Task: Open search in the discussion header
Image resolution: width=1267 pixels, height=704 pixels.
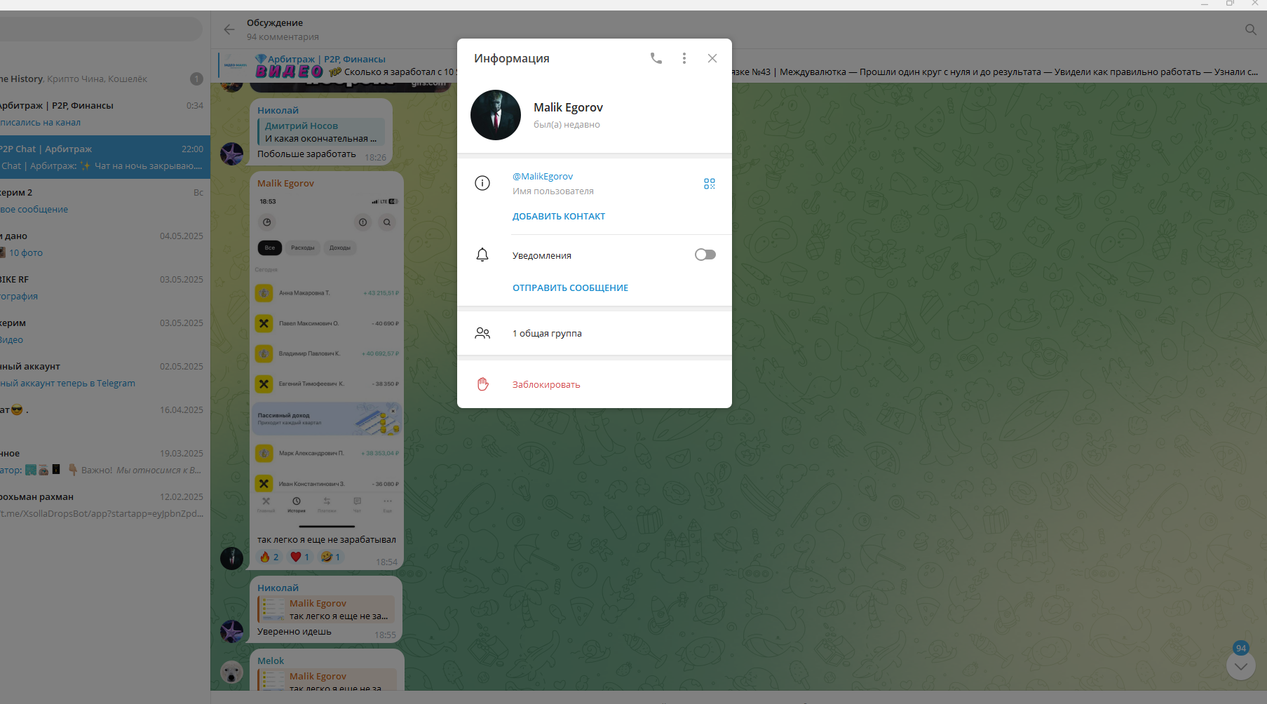Action: pos(1251,29)
